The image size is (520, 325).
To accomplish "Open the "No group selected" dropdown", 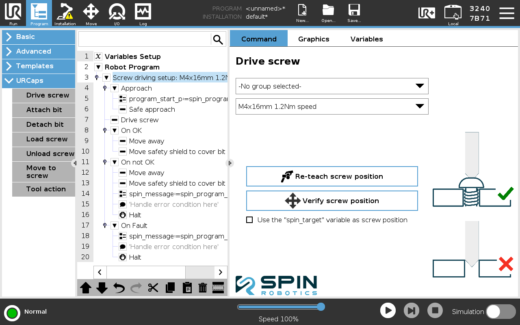I will [x=332, y=86].
